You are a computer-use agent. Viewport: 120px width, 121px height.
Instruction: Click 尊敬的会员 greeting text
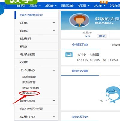(x=107, y=19)
